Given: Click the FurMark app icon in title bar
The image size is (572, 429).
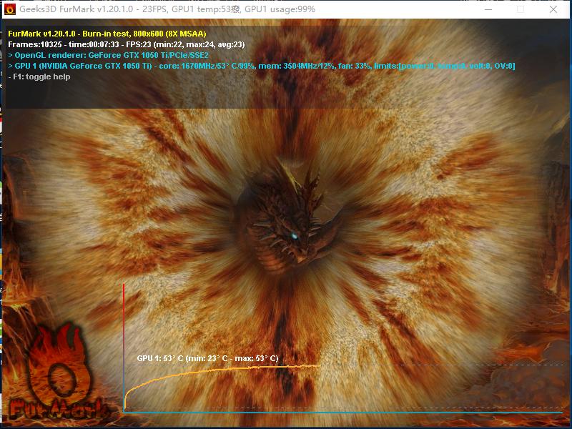Looking at the screenshot, I should pyautogui.click(x=10, y=9).
